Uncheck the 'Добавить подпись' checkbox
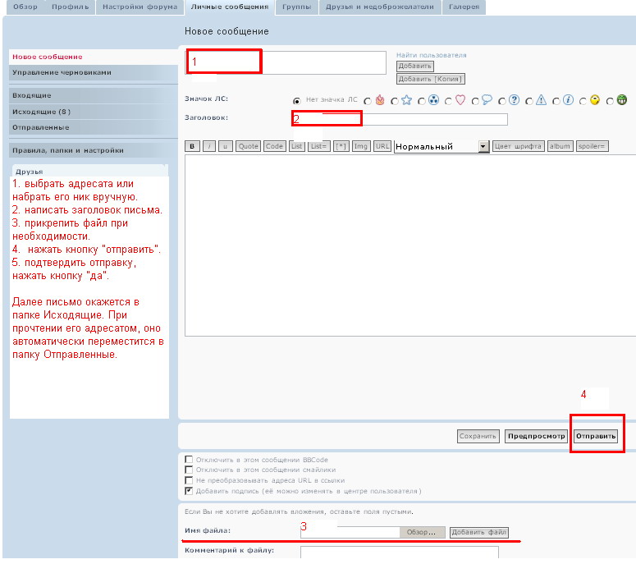Viewport: 636px width, 564px height. [190, 491]
